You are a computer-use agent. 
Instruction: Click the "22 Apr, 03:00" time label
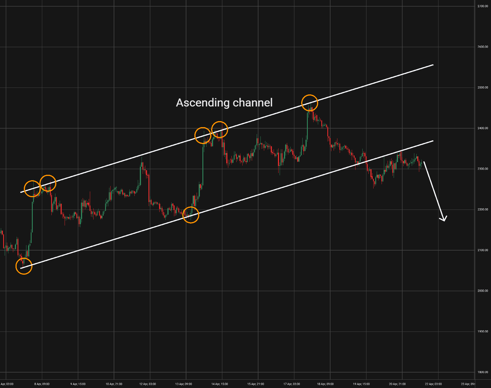(433, 384)
